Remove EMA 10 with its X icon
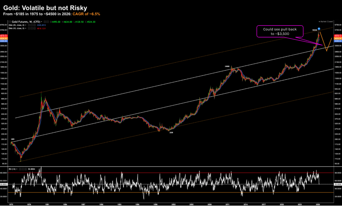The image size is (342, 206). click(x=34, y=28)
